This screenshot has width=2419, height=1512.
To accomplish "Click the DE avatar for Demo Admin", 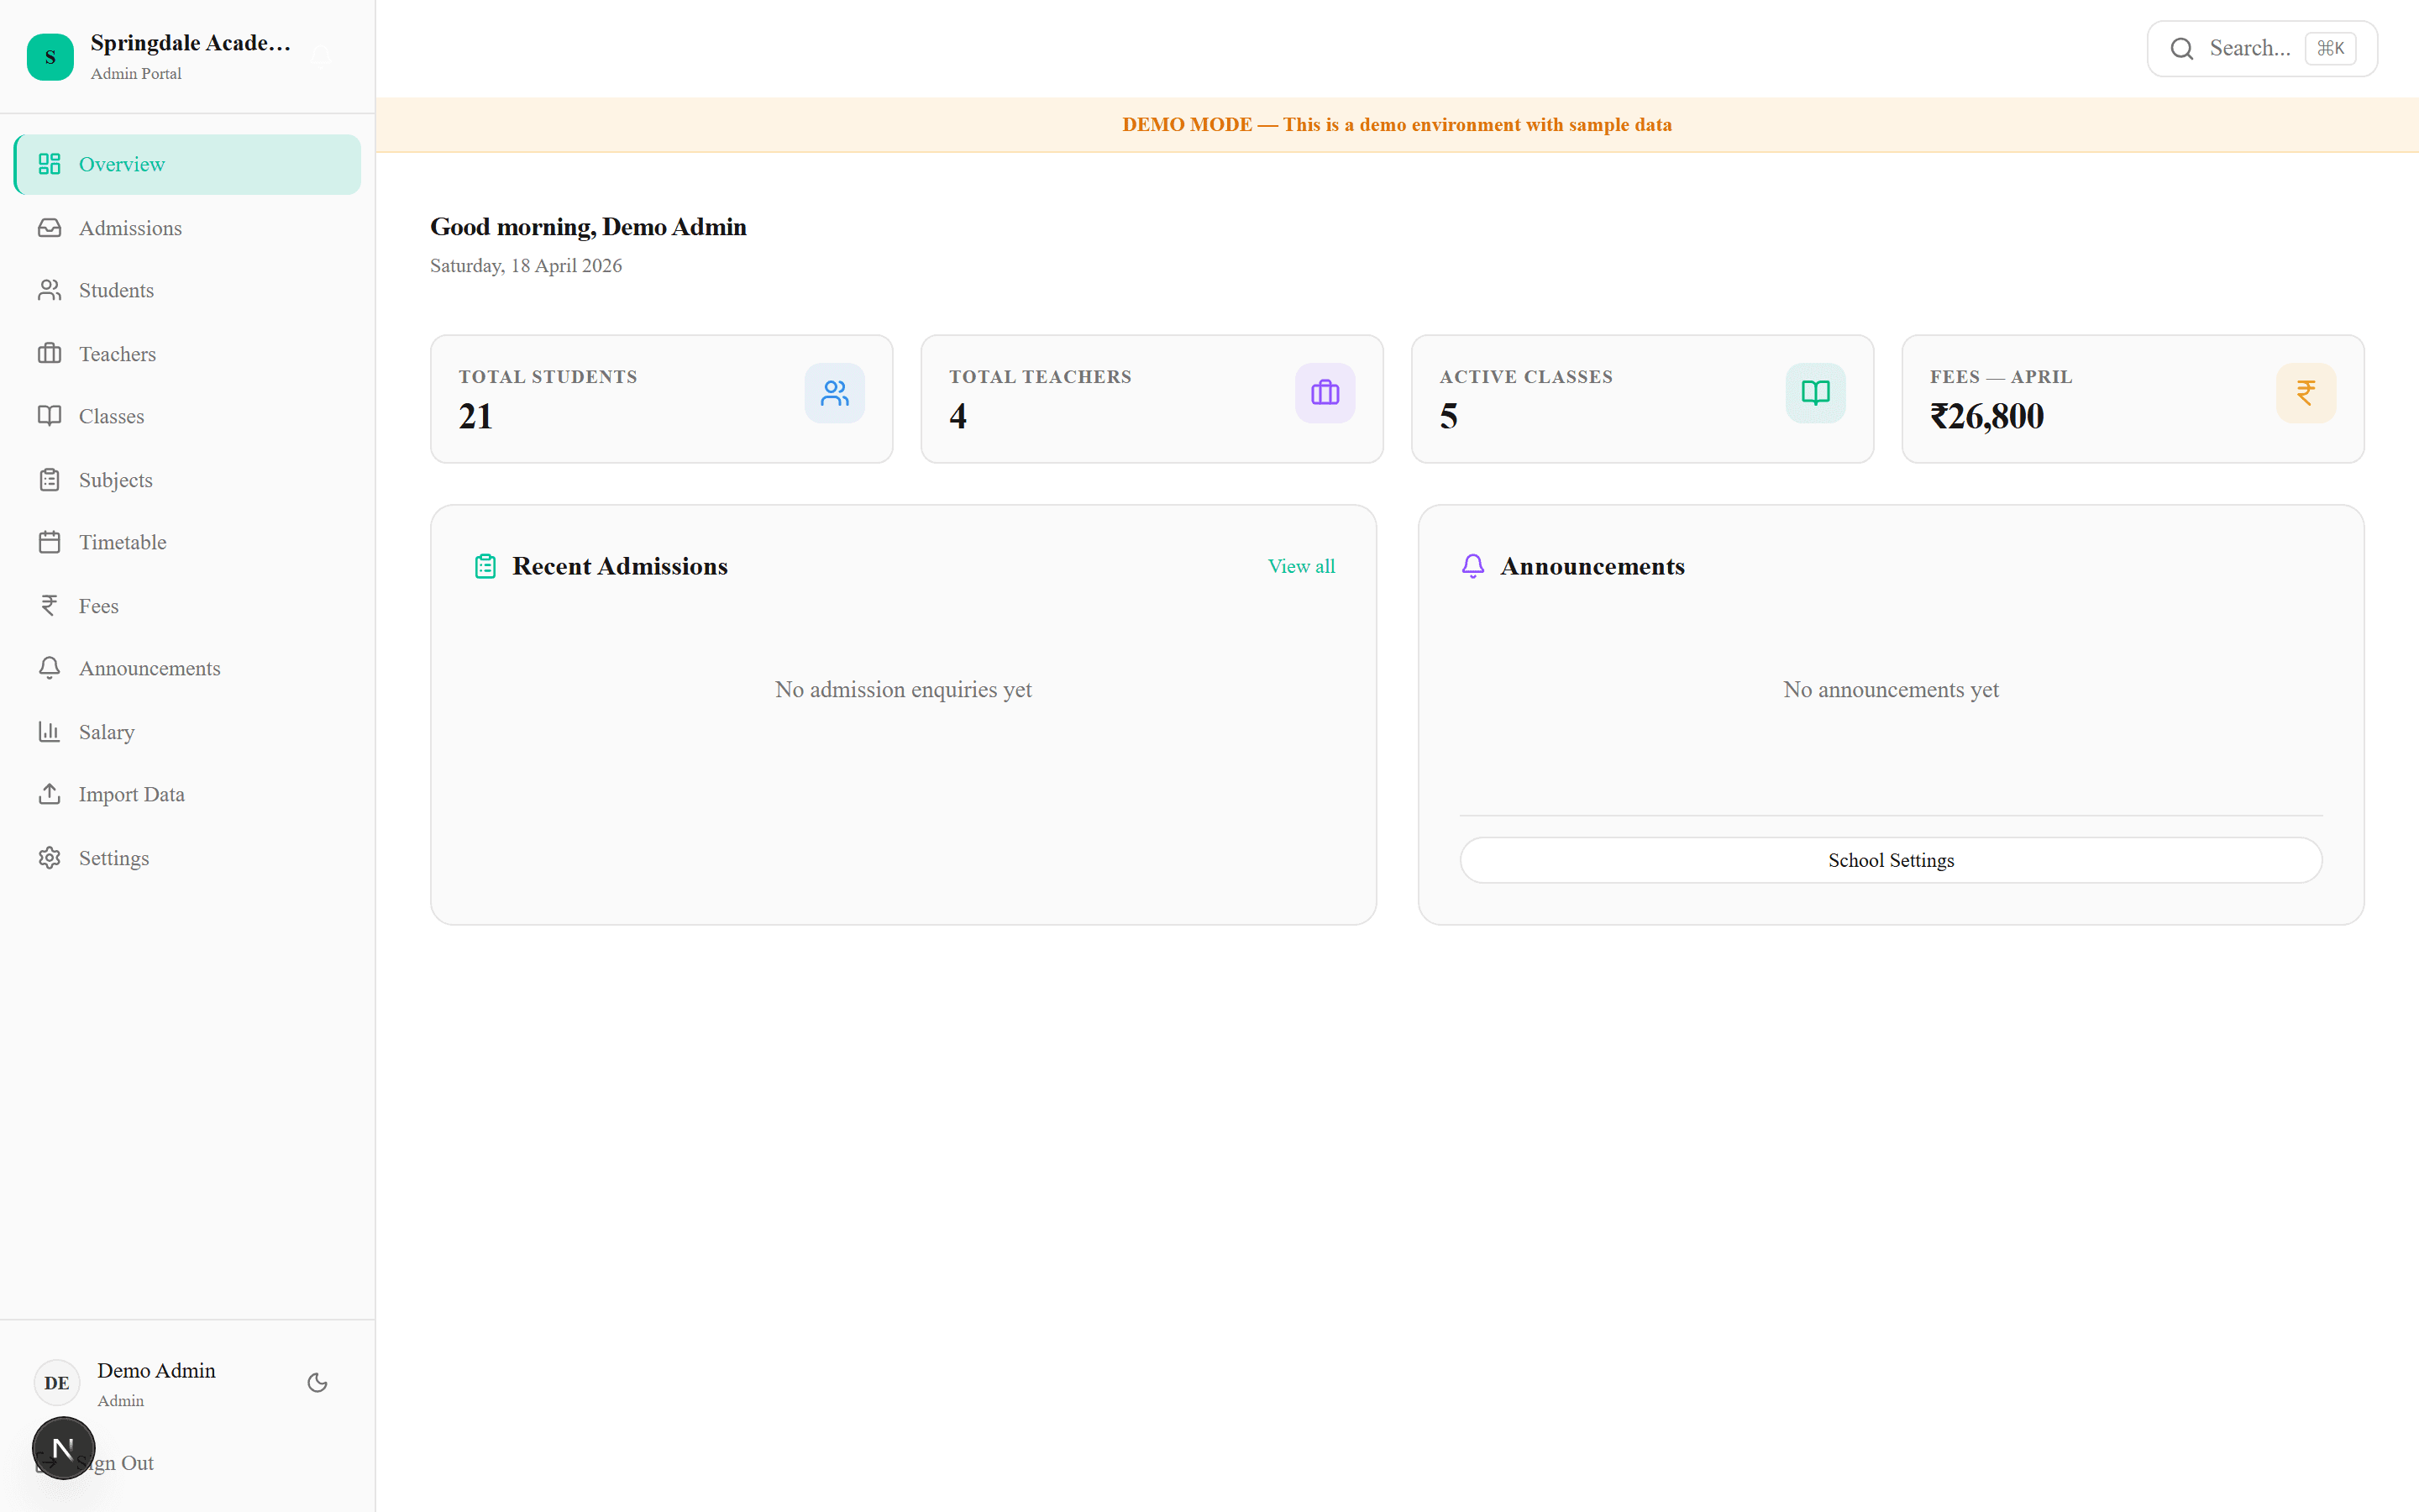I will pos(56,1382).
